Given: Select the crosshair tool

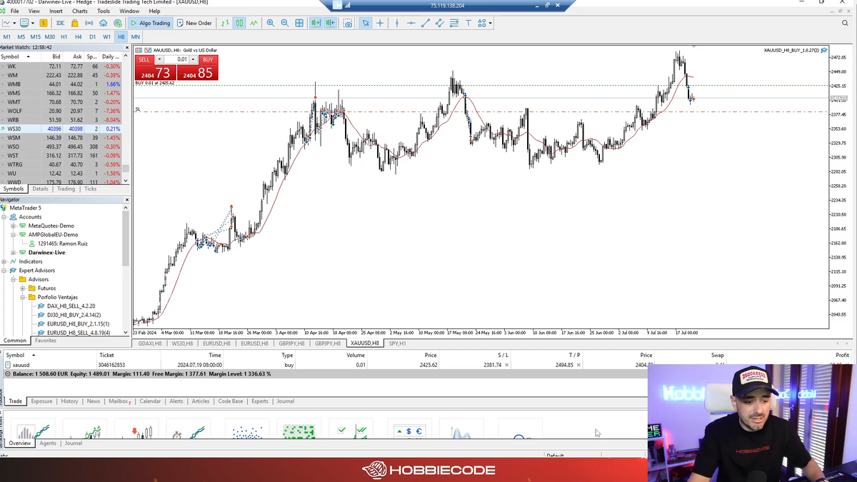Looking at the screenshot, I should [x=380, y=23].
